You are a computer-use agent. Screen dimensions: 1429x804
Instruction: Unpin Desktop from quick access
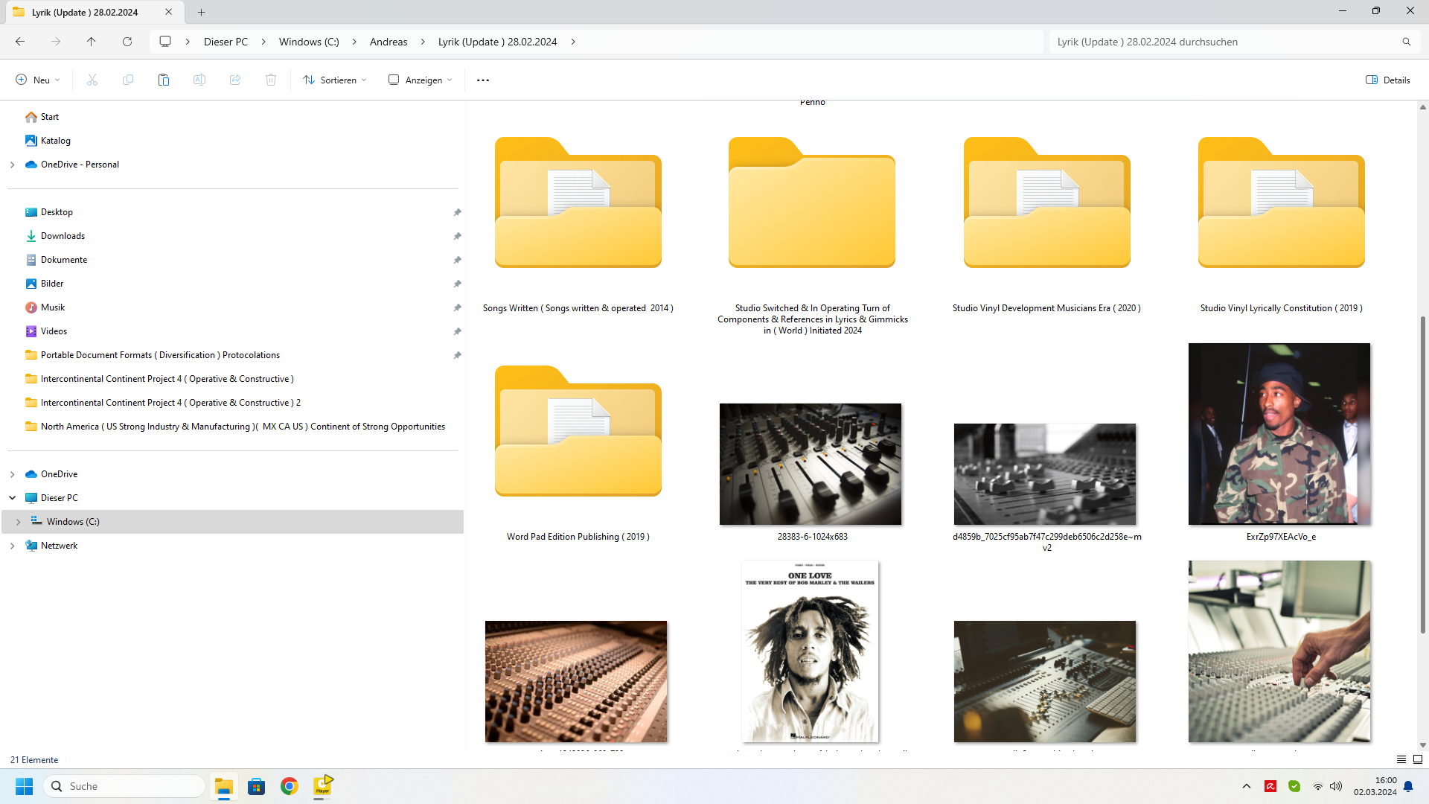pos(457,212)
